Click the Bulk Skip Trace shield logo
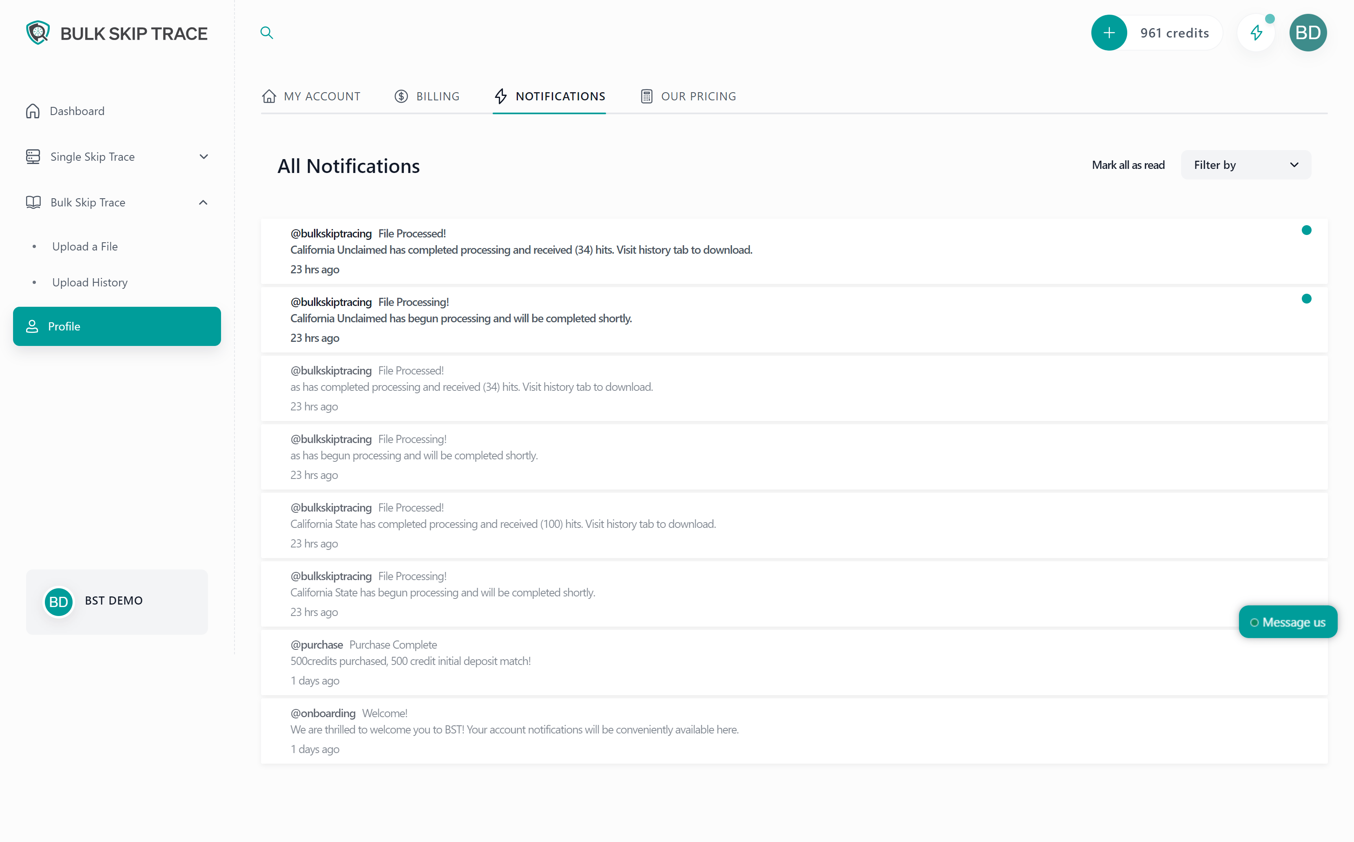The image size is (1354, 842). [x=37, y=32]
